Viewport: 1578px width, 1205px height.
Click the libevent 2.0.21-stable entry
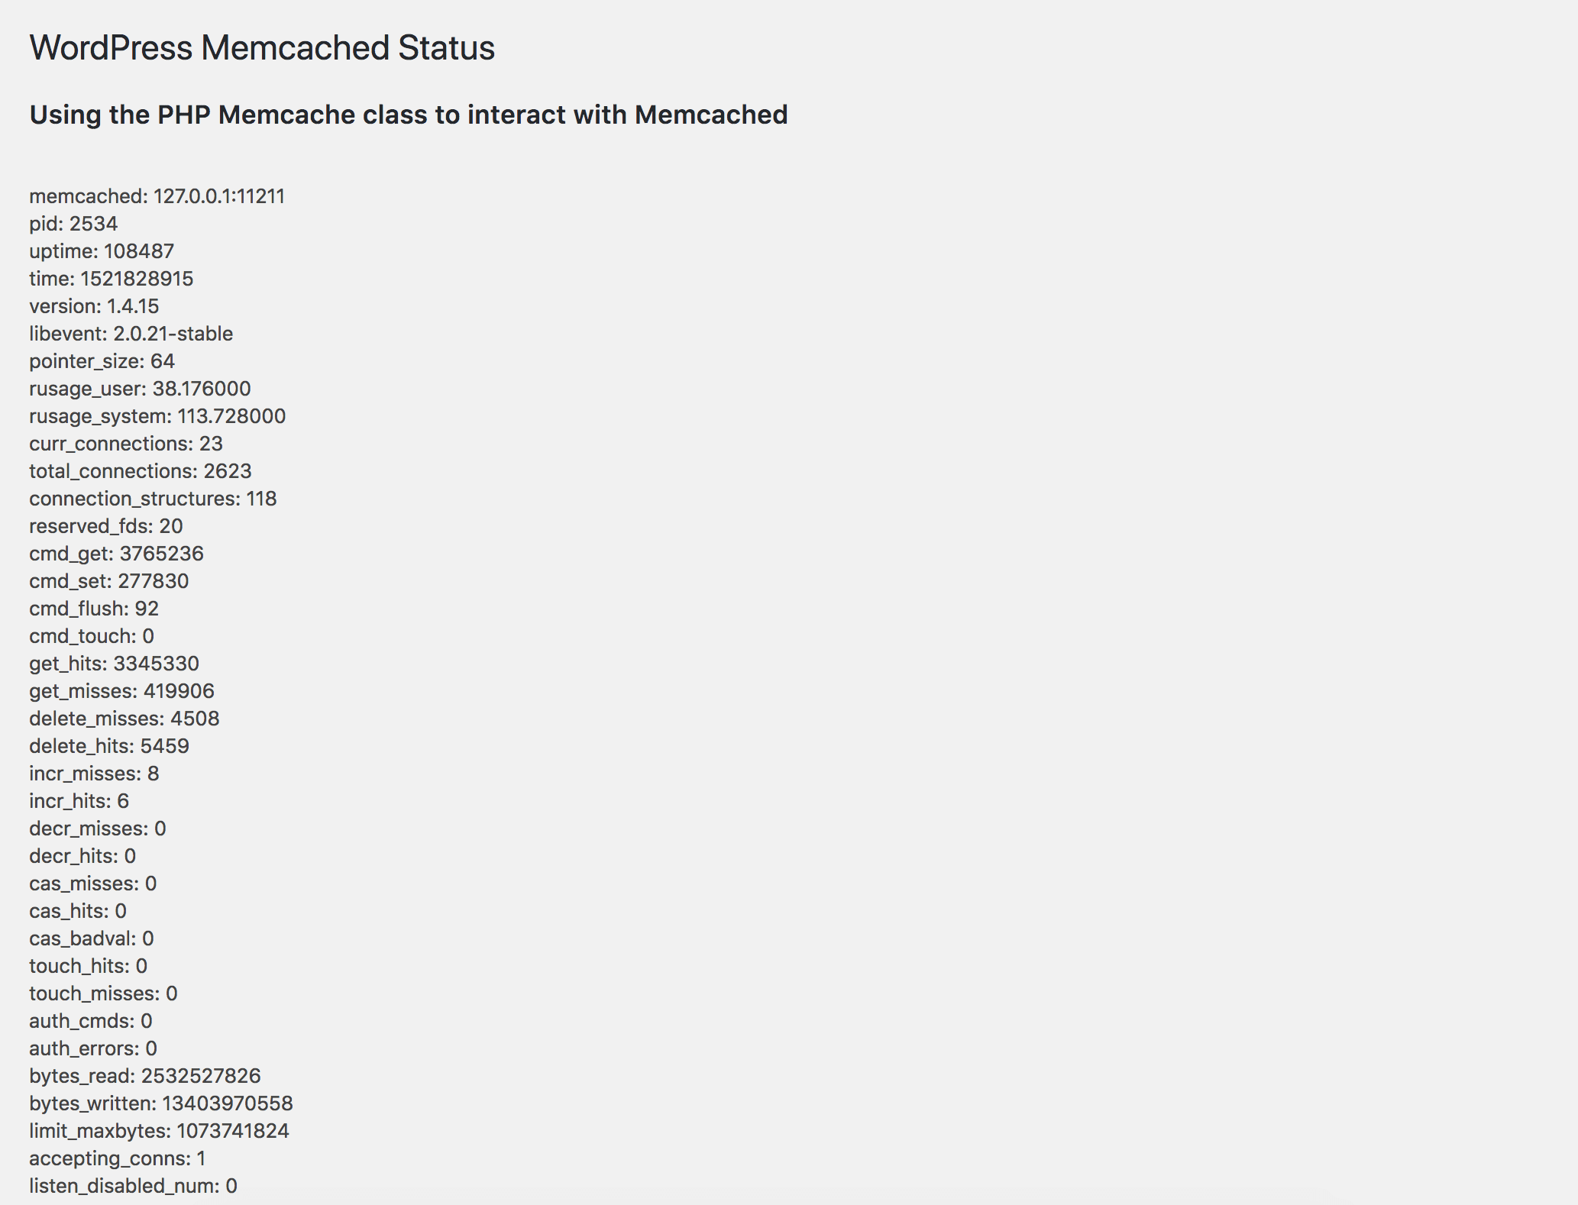pos(131,334)
